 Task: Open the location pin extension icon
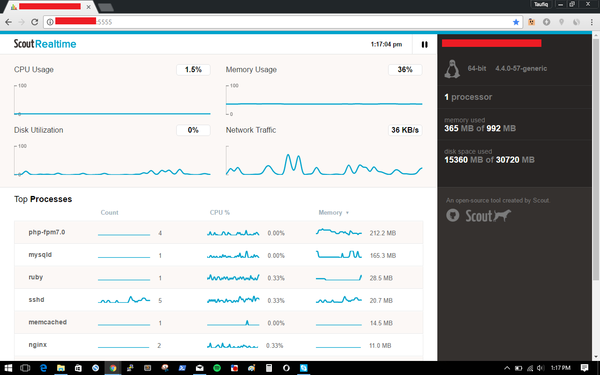tap(562, 22)
